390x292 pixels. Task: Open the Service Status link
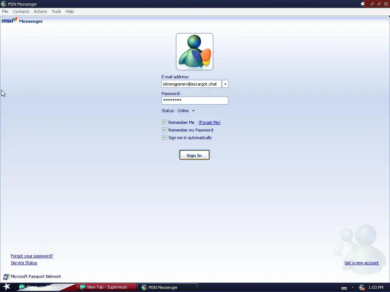coord(24,263)
